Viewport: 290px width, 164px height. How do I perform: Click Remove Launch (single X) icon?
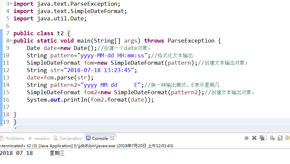[x=254, y=138]
